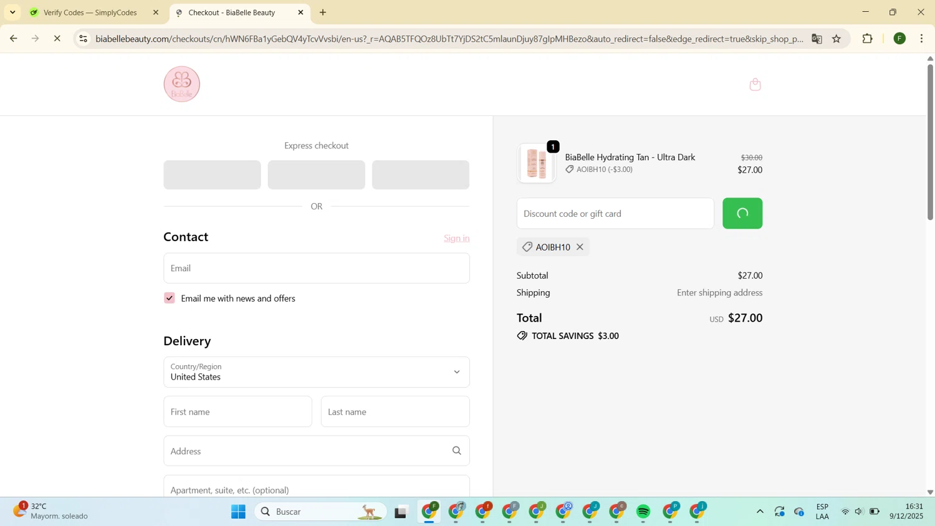Focus the First name field

[x=237, y=411]
